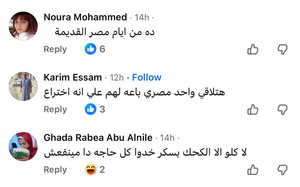Like Ghada Rabea Abu Alnile's comment
This screenshot has height=187, width=300.
[252, 170]
